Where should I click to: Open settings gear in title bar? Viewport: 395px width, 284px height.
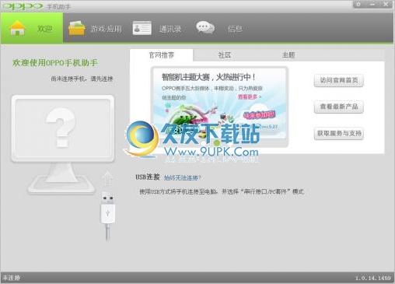click(358, 5)
